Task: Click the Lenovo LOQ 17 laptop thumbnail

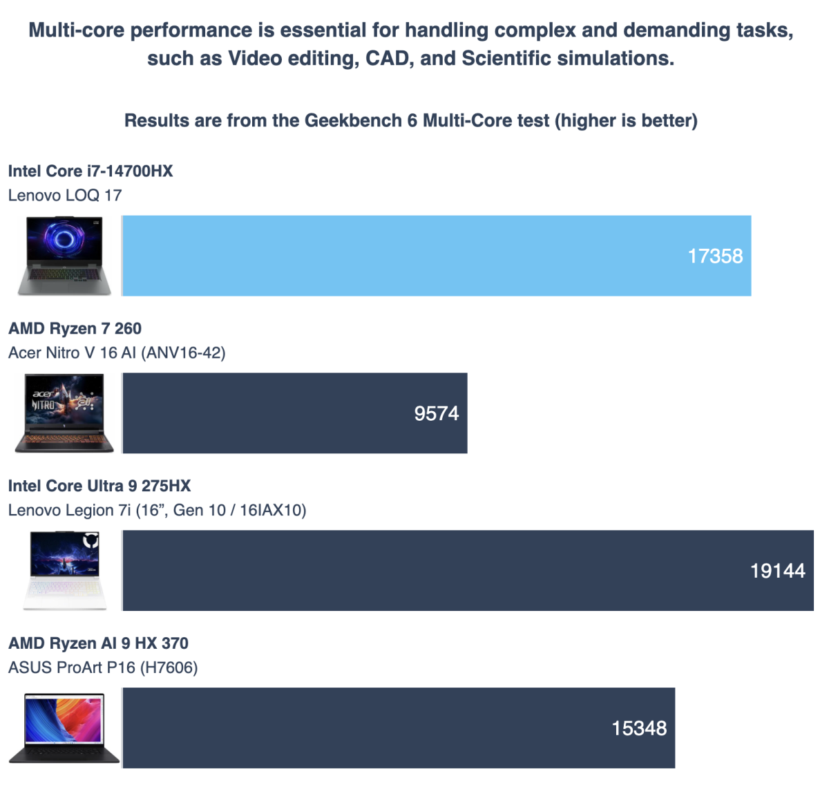Action: click(64, 256)
